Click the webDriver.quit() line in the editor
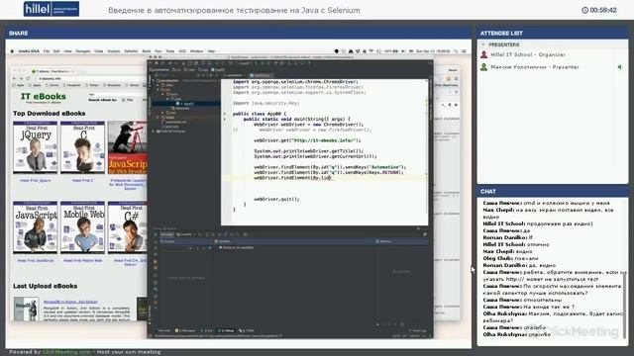 pyautogui.click(x=276, y=199)
